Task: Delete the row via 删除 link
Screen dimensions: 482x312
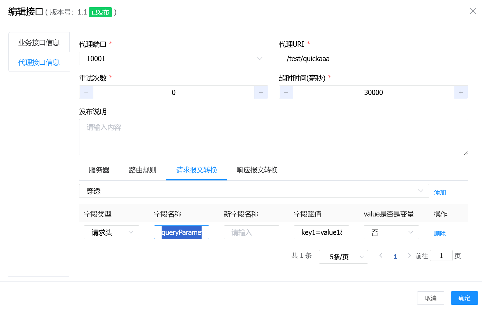Action: [x=440, y=234]
